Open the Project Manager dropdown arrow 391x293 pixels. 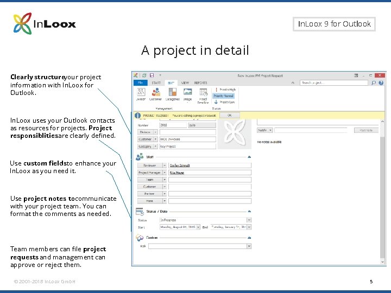pos(165,173)
